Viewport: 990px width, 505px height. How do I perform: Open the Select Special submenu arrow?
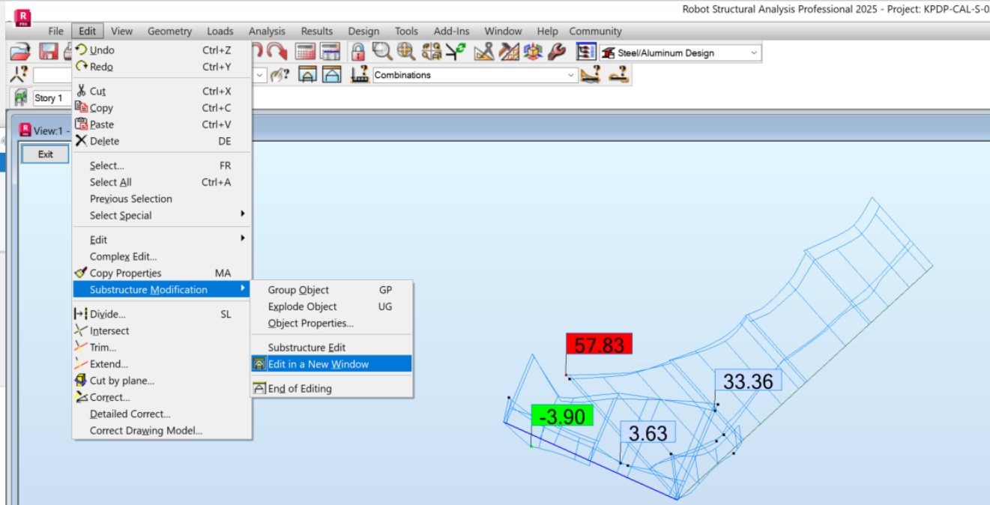241,216
